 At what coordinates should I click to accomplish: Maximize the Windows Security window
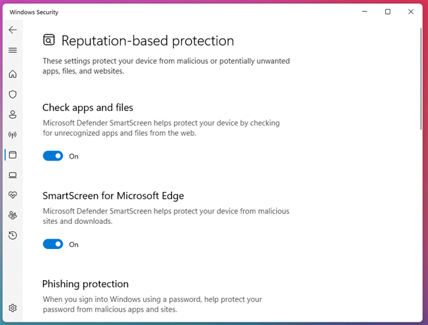388,11
